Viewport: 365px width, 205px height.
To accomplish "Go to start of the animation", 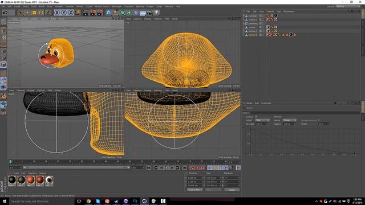I will (149, 168).
